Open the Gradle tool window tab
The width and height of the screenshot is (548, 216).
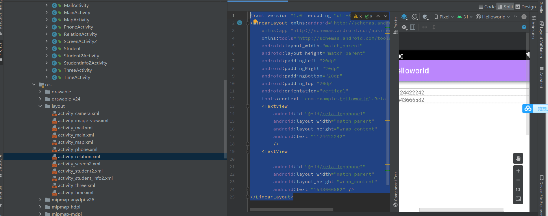click(541, 7)
